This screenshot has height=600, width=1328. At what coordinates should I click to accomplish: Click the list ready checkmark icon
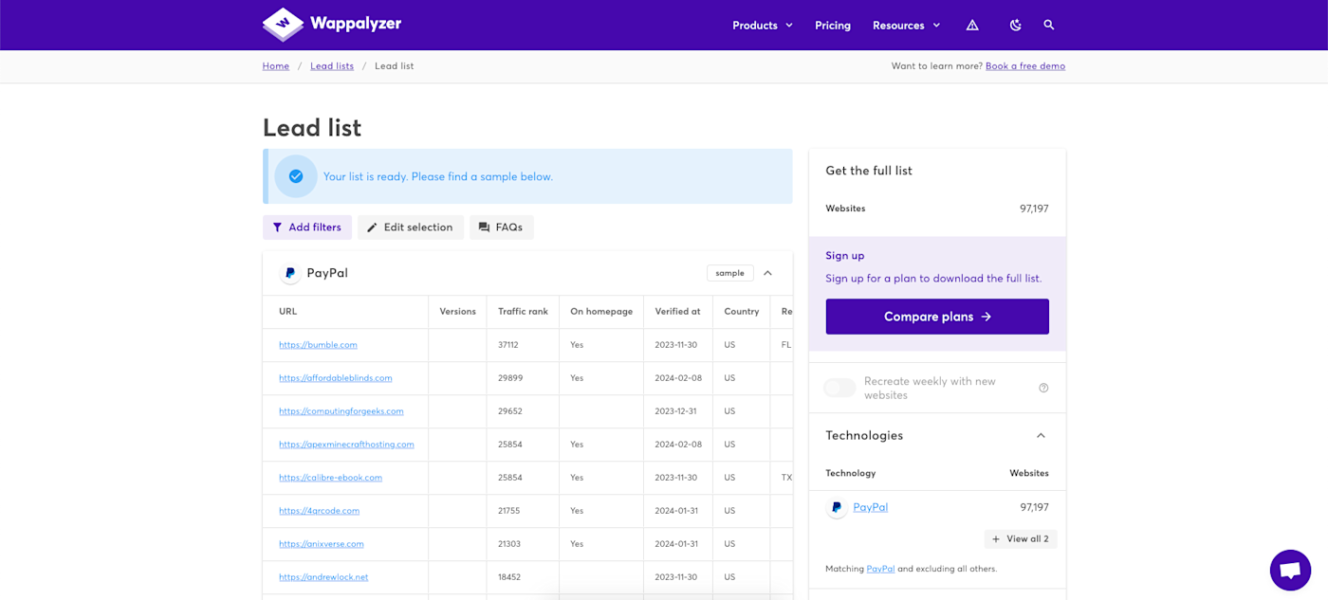click(296, 176)
